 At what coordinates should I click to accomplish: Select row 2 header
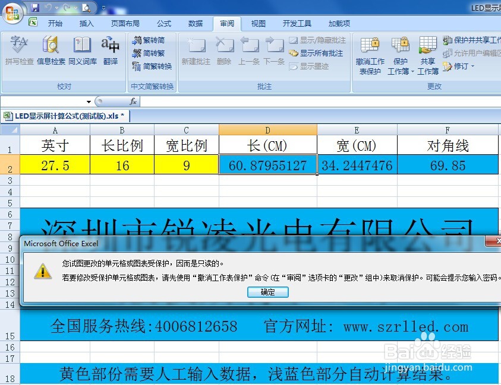(10, 164)
